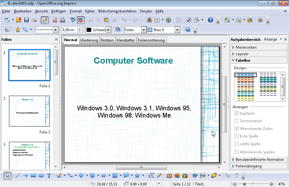Expand the Masterseiten section
This screenshot has width=289, height=187.
pyautogui.click(x=259, y=47)
